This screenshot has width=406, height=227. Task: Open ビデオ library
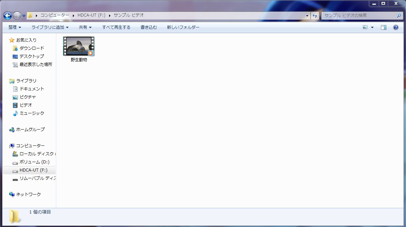(x=26, y=105)
